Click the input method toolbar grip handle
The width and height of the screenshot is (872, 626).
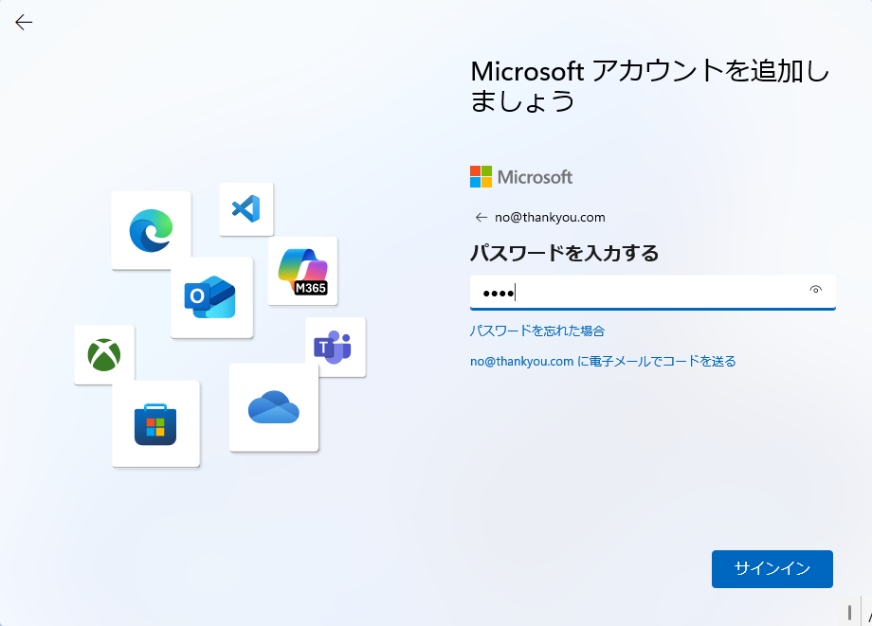tap(849, 612)
